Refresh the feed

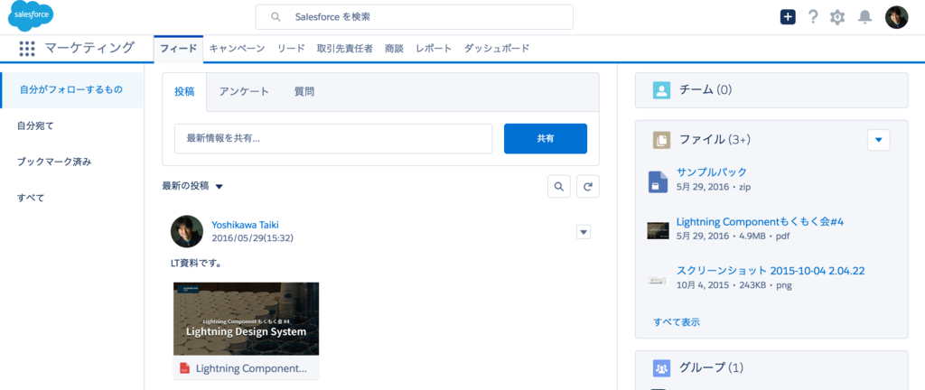tap(587, 187)
